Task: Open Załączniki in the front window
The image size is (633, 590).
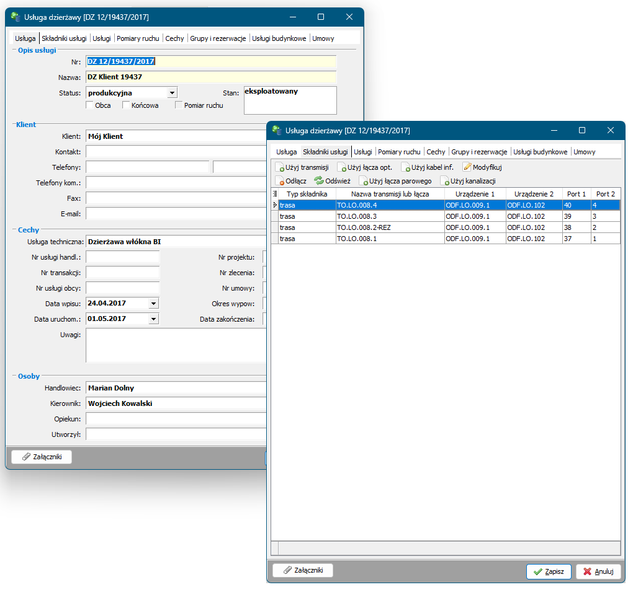Action: 303,570
